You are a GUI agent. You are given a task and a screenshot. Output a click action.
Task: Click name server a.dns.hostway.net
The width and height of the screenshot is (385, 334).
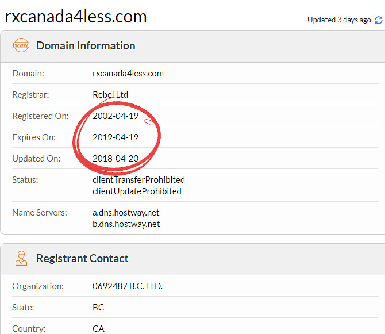tap(126, 213)
